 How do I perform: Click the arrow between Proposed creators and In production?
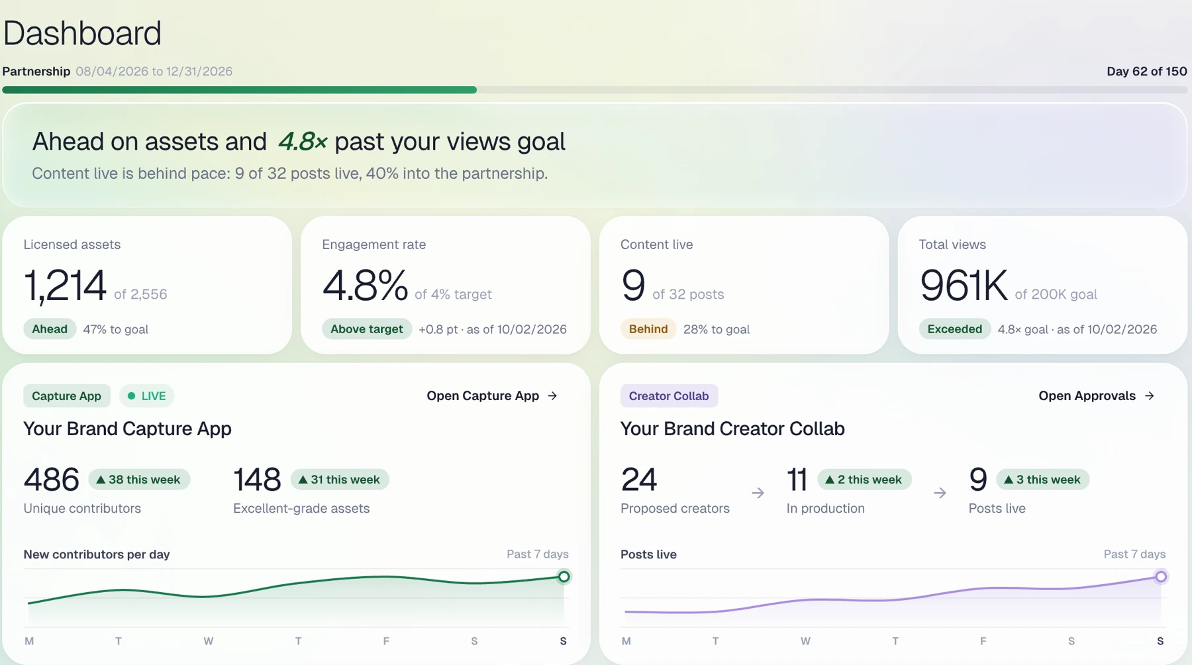pyautogui.click(x=758, y=493)
